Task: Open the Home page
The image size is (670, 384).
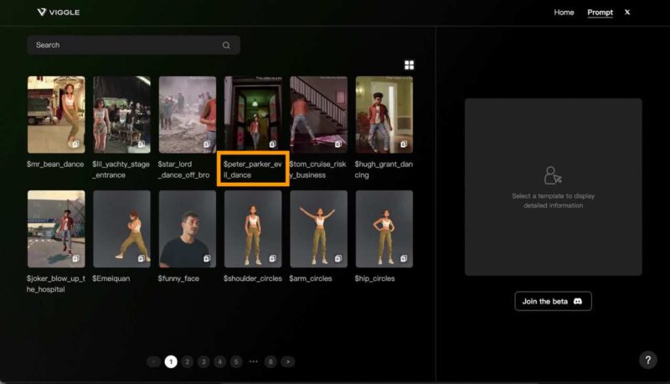Action: [564, 13]
